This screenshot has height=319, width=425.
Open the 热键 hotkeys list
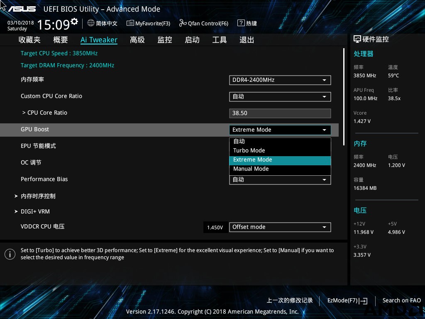pos(247,23)
